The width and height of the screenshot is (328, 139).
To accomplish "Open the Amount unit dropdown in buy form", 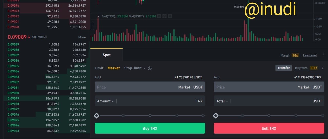I will tap(105, 101).
